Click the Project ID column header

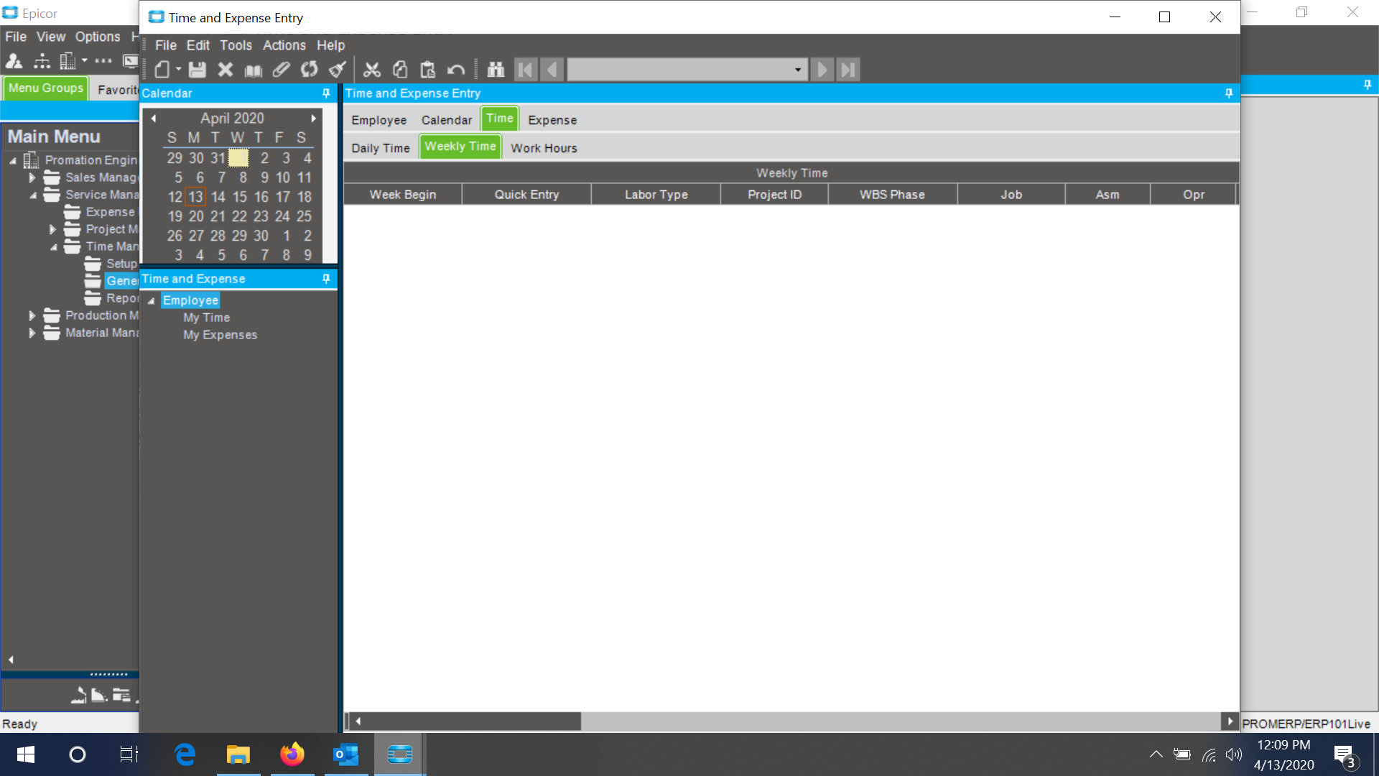(x=774, y=195)
